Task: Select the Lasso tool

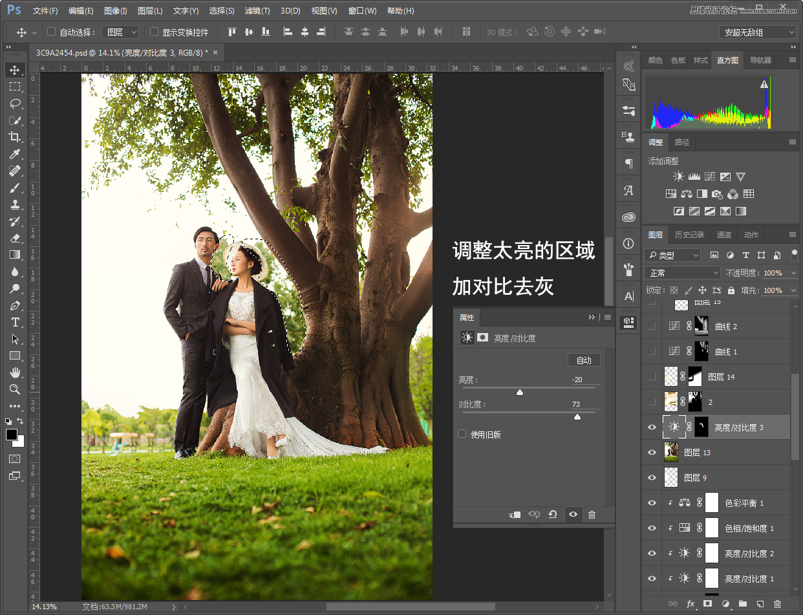Action: click(14, 103)
